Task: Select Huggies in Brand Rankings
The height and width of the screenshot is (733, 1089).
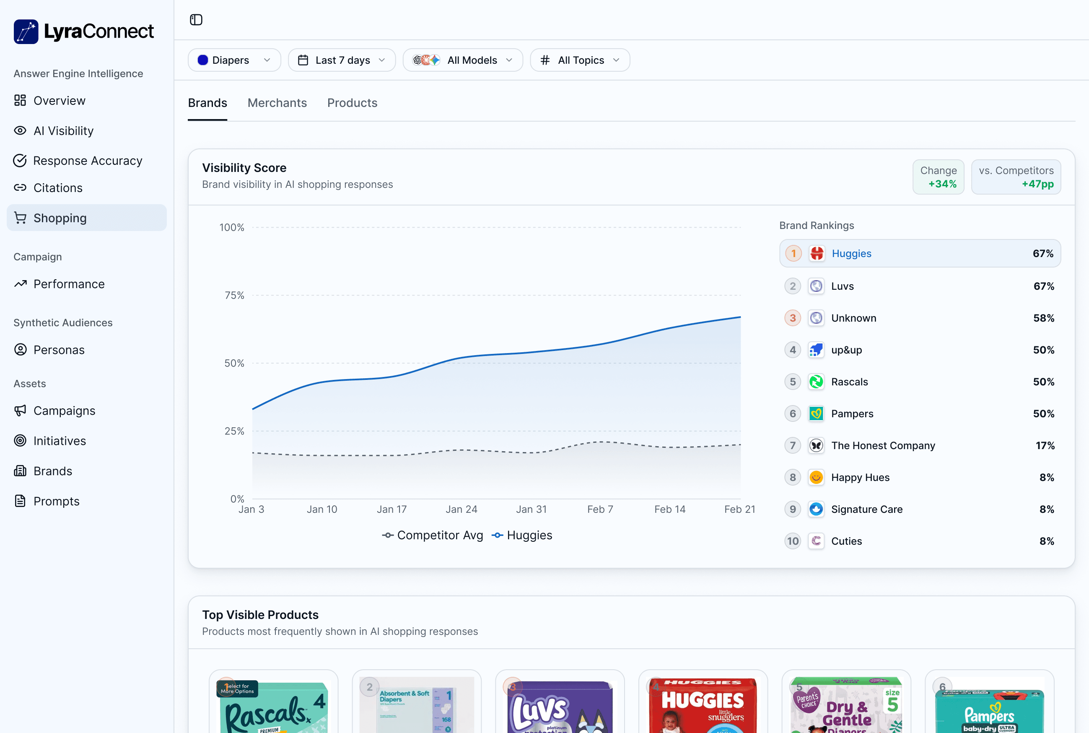Action: pyautogui.click(x=919, y=253)
